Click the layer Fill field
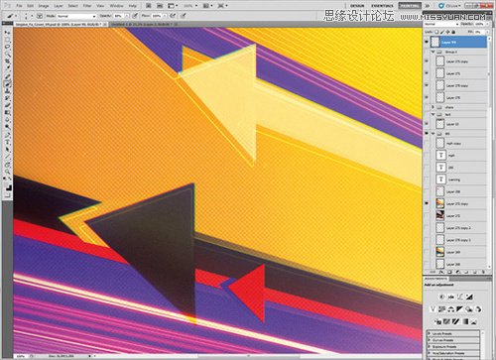This screenshot has height=360, width=496. tap(479, 32)
